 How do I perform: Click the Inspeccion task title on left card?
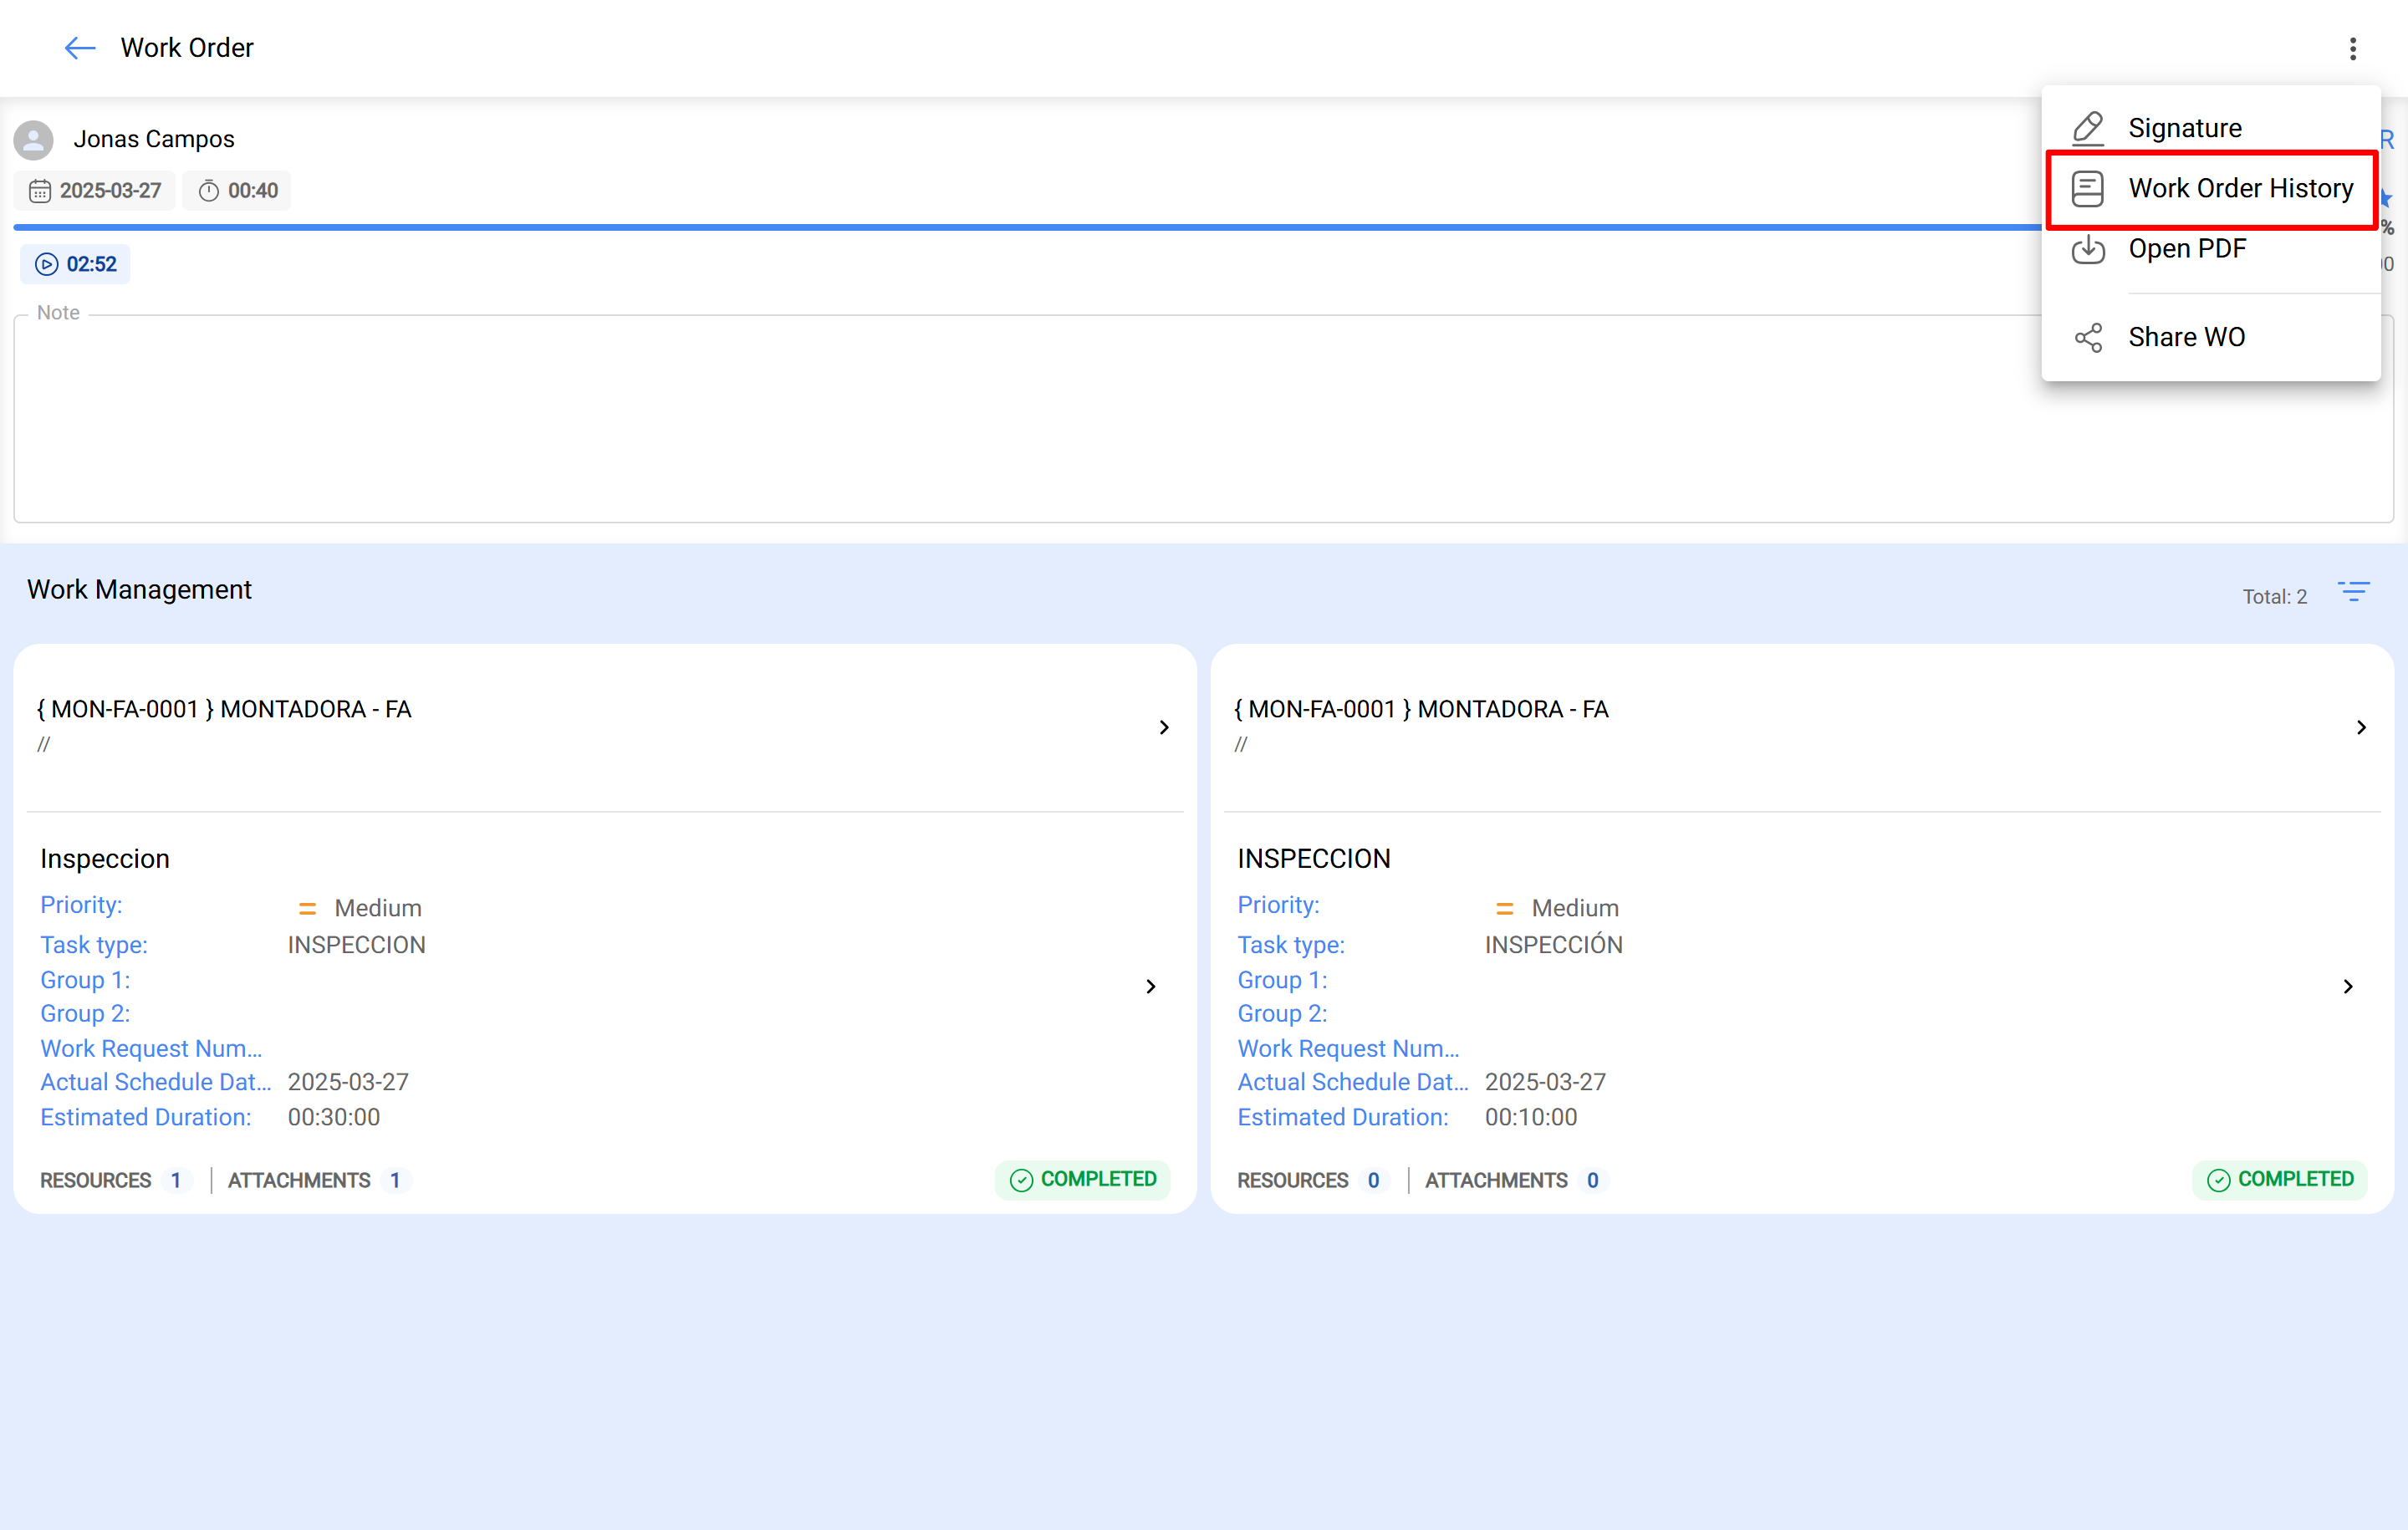tap(105, 859)
